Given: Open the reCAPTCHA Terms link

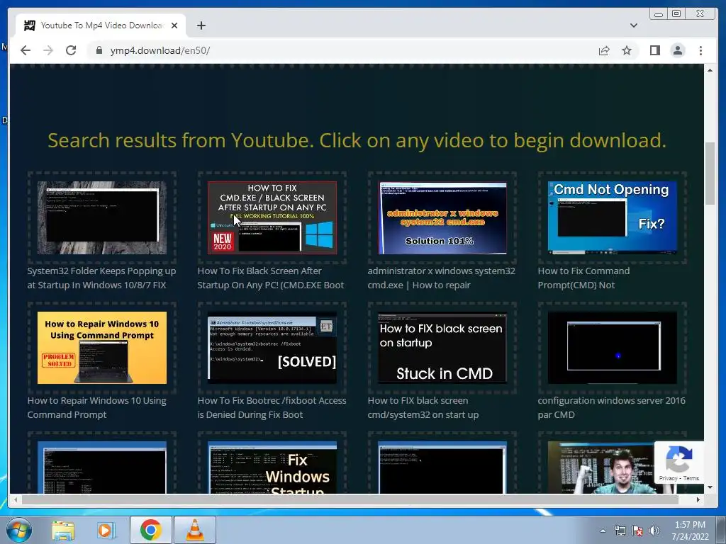Looking at the screenshot, I should pyautogui.click(x=691, y=478).
